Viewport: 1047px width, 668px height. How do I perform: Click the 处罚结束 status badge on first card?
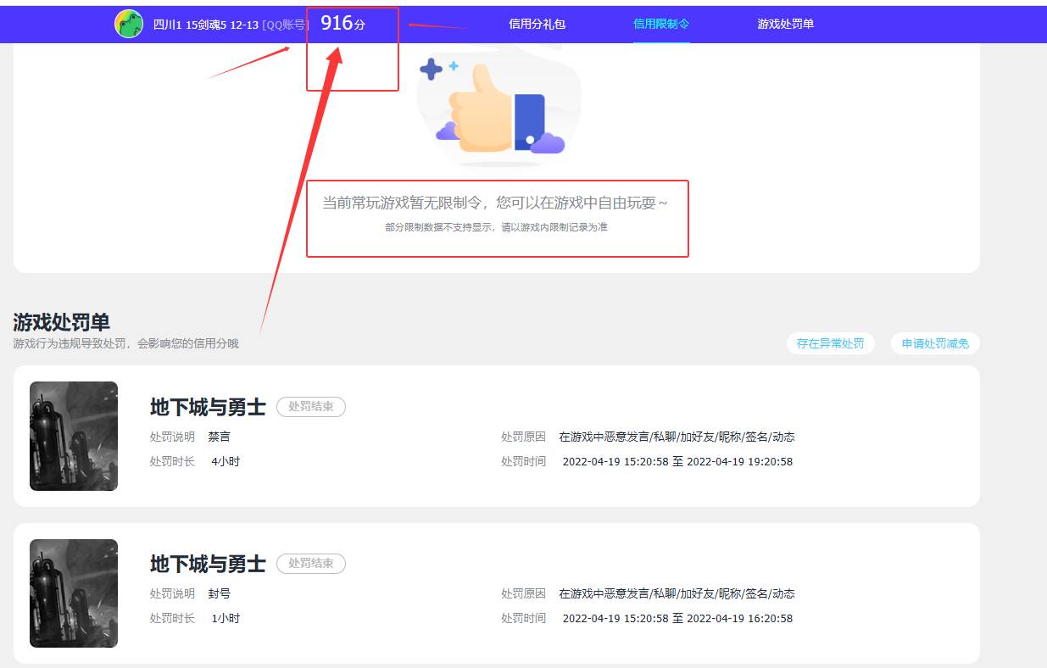point(310,407)
